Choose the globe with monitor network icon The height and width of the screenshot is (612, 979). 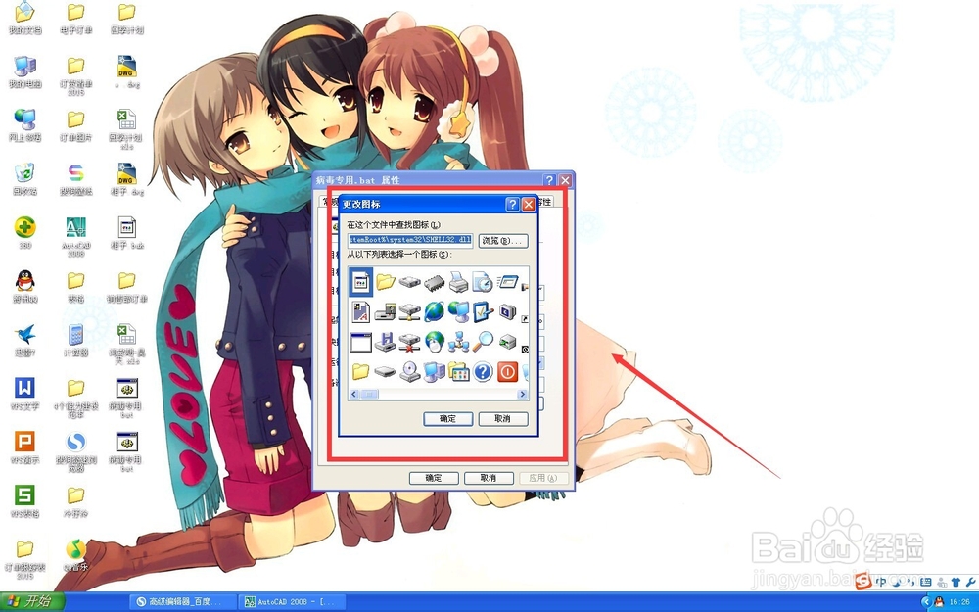pyautogui.click(x=458, y=311)
